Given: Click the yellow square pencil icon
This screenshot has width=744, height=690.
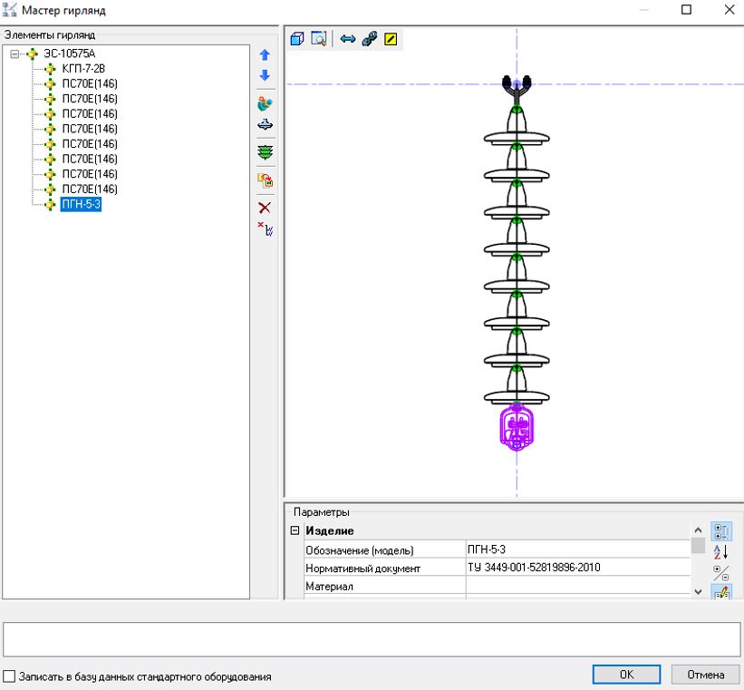Looking at the screenshot, I should click(390, 39).
